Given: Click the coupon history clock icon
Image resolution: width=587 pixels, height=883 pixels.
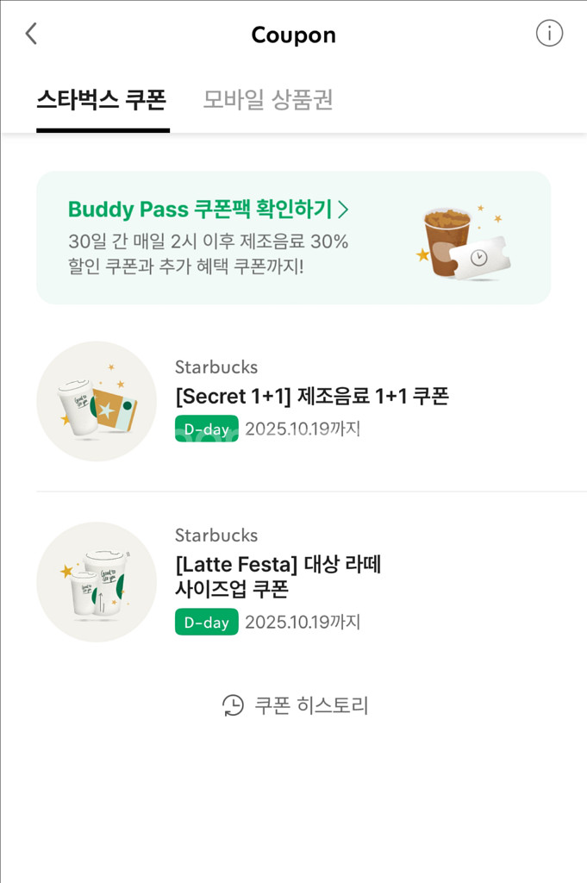Looking at the screenshot, I should click(233, 705).
